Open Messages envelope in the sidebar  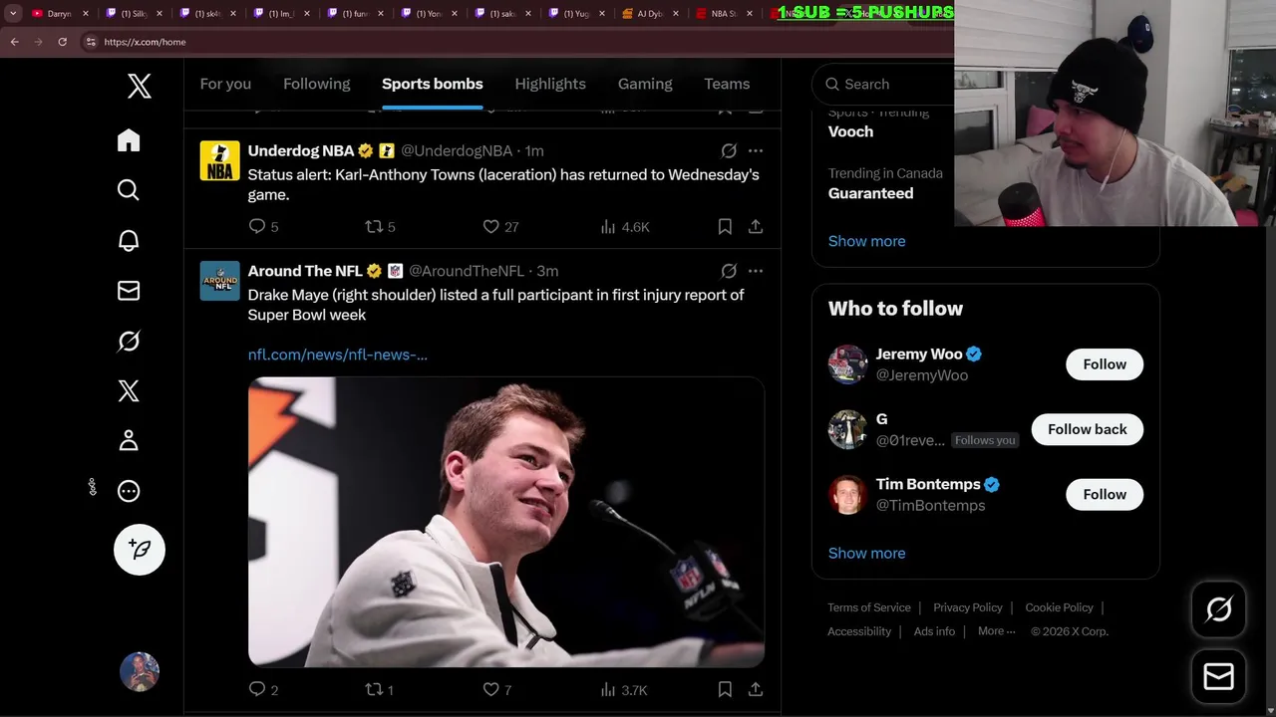tap(129, 291)
